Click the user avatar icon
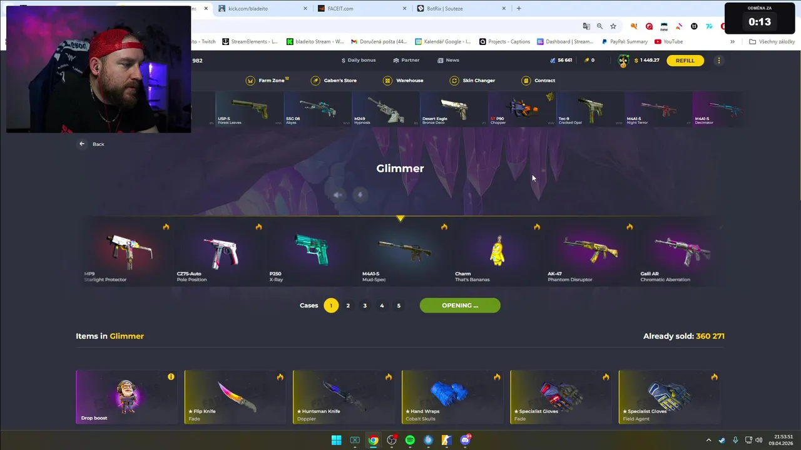 point(624,61)
